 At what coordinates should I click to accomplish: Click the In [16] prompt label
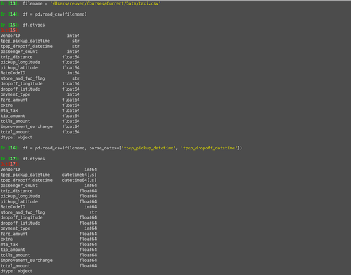(10, 148)
